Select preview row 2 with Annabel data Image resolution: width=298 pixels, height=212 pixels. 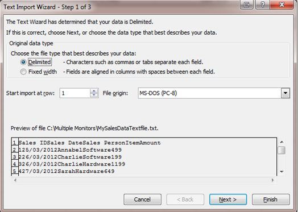70,150
